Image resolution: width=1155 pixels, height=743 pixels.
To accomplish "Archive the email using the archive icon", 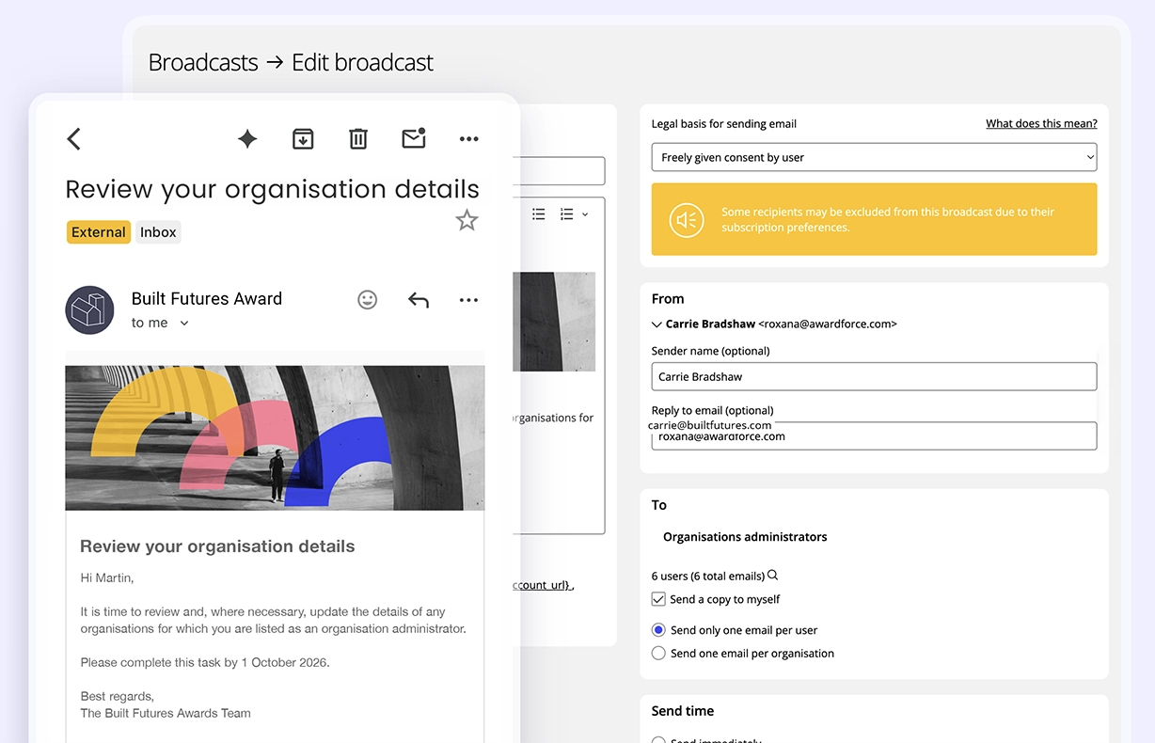I will 303,139.
